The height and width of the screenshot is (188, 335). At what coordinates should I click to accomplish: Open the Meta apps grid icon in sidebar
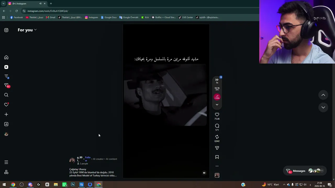6,172
